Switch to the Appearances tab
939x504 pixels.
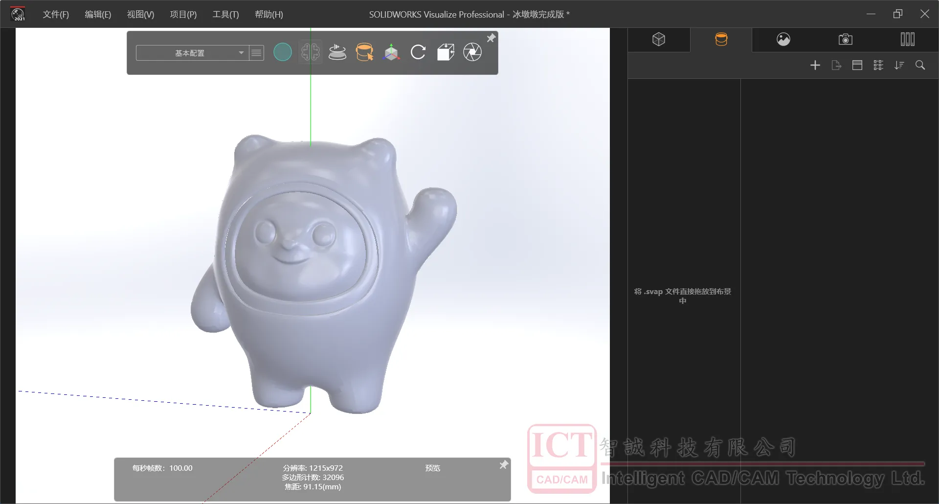point(721,39)
